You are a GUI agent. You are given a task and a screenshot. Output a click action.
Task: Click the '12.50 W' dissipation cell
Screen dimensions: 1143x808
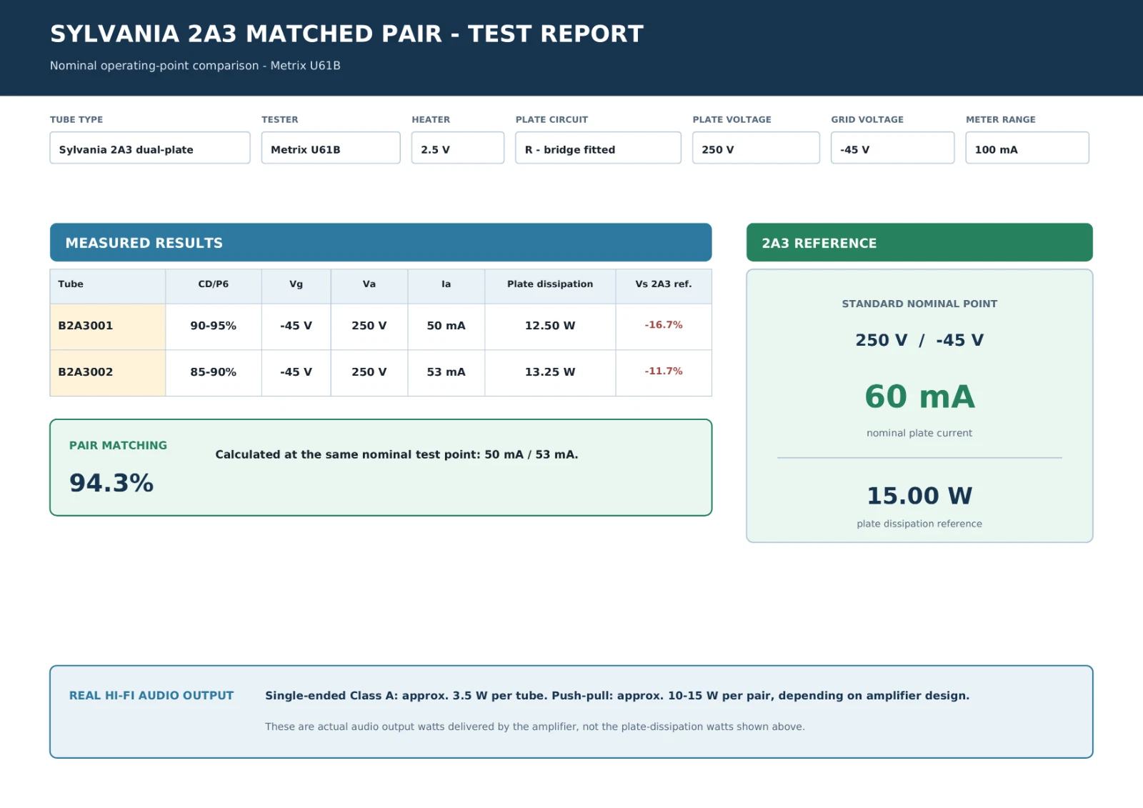[550, 326]
